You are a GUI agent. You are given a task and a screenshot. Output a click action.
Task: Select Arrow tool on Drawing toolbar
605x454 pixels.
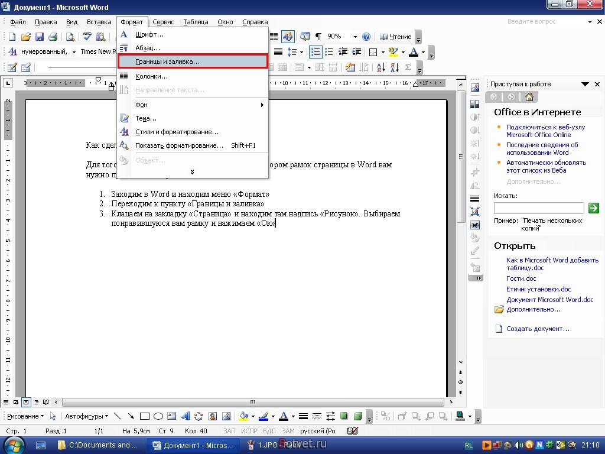(131, 416)
